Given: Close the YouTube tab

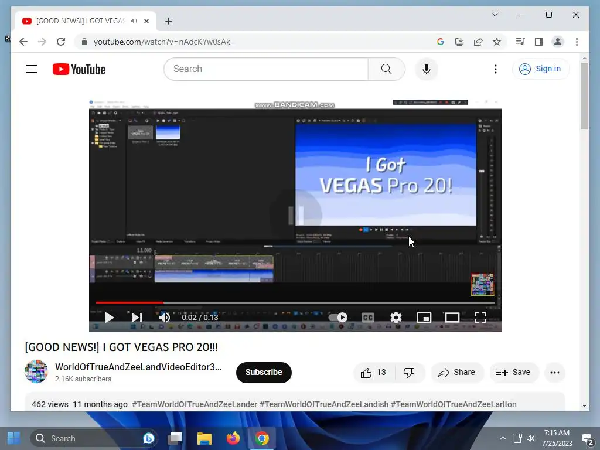Looking at the screenshot, I should [x=146, y=21].
